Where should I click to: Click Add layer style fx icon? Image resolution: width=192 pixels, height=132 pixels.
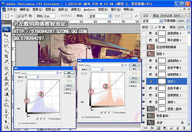click(x=152, y=128)
